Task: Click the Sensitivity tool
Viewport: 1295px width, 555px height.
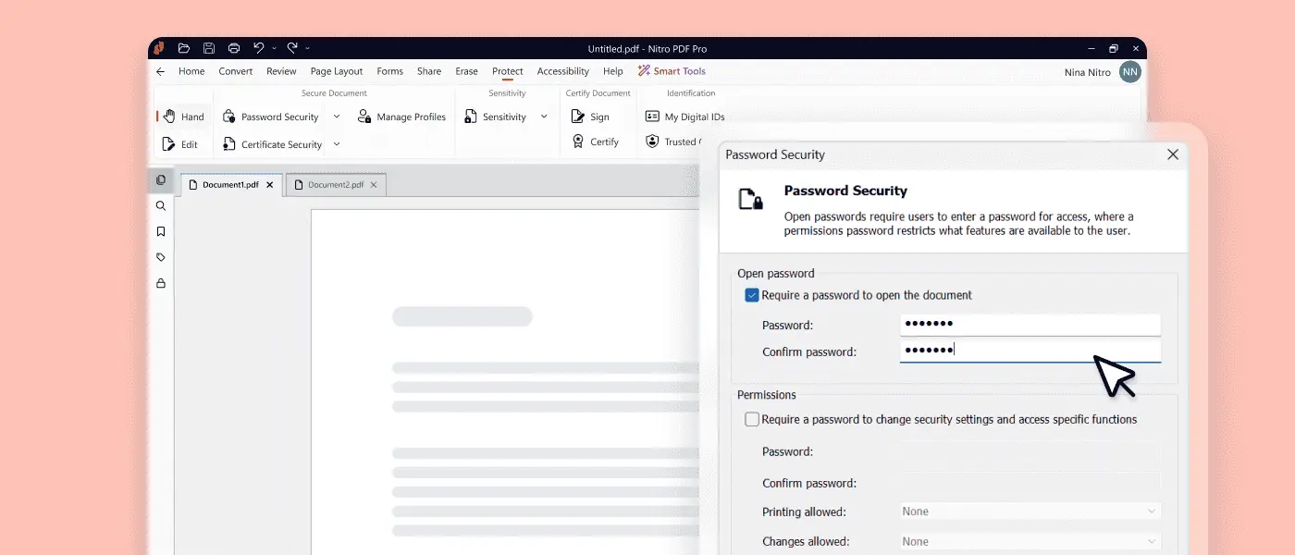Action: 496,117
